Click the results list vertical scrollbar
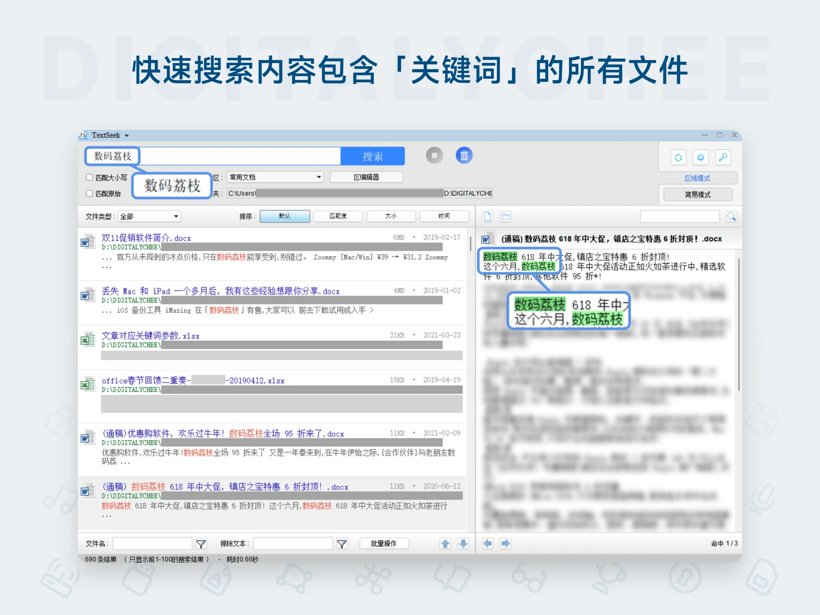The width and height of the screenshot is (820, 615). 470,244
